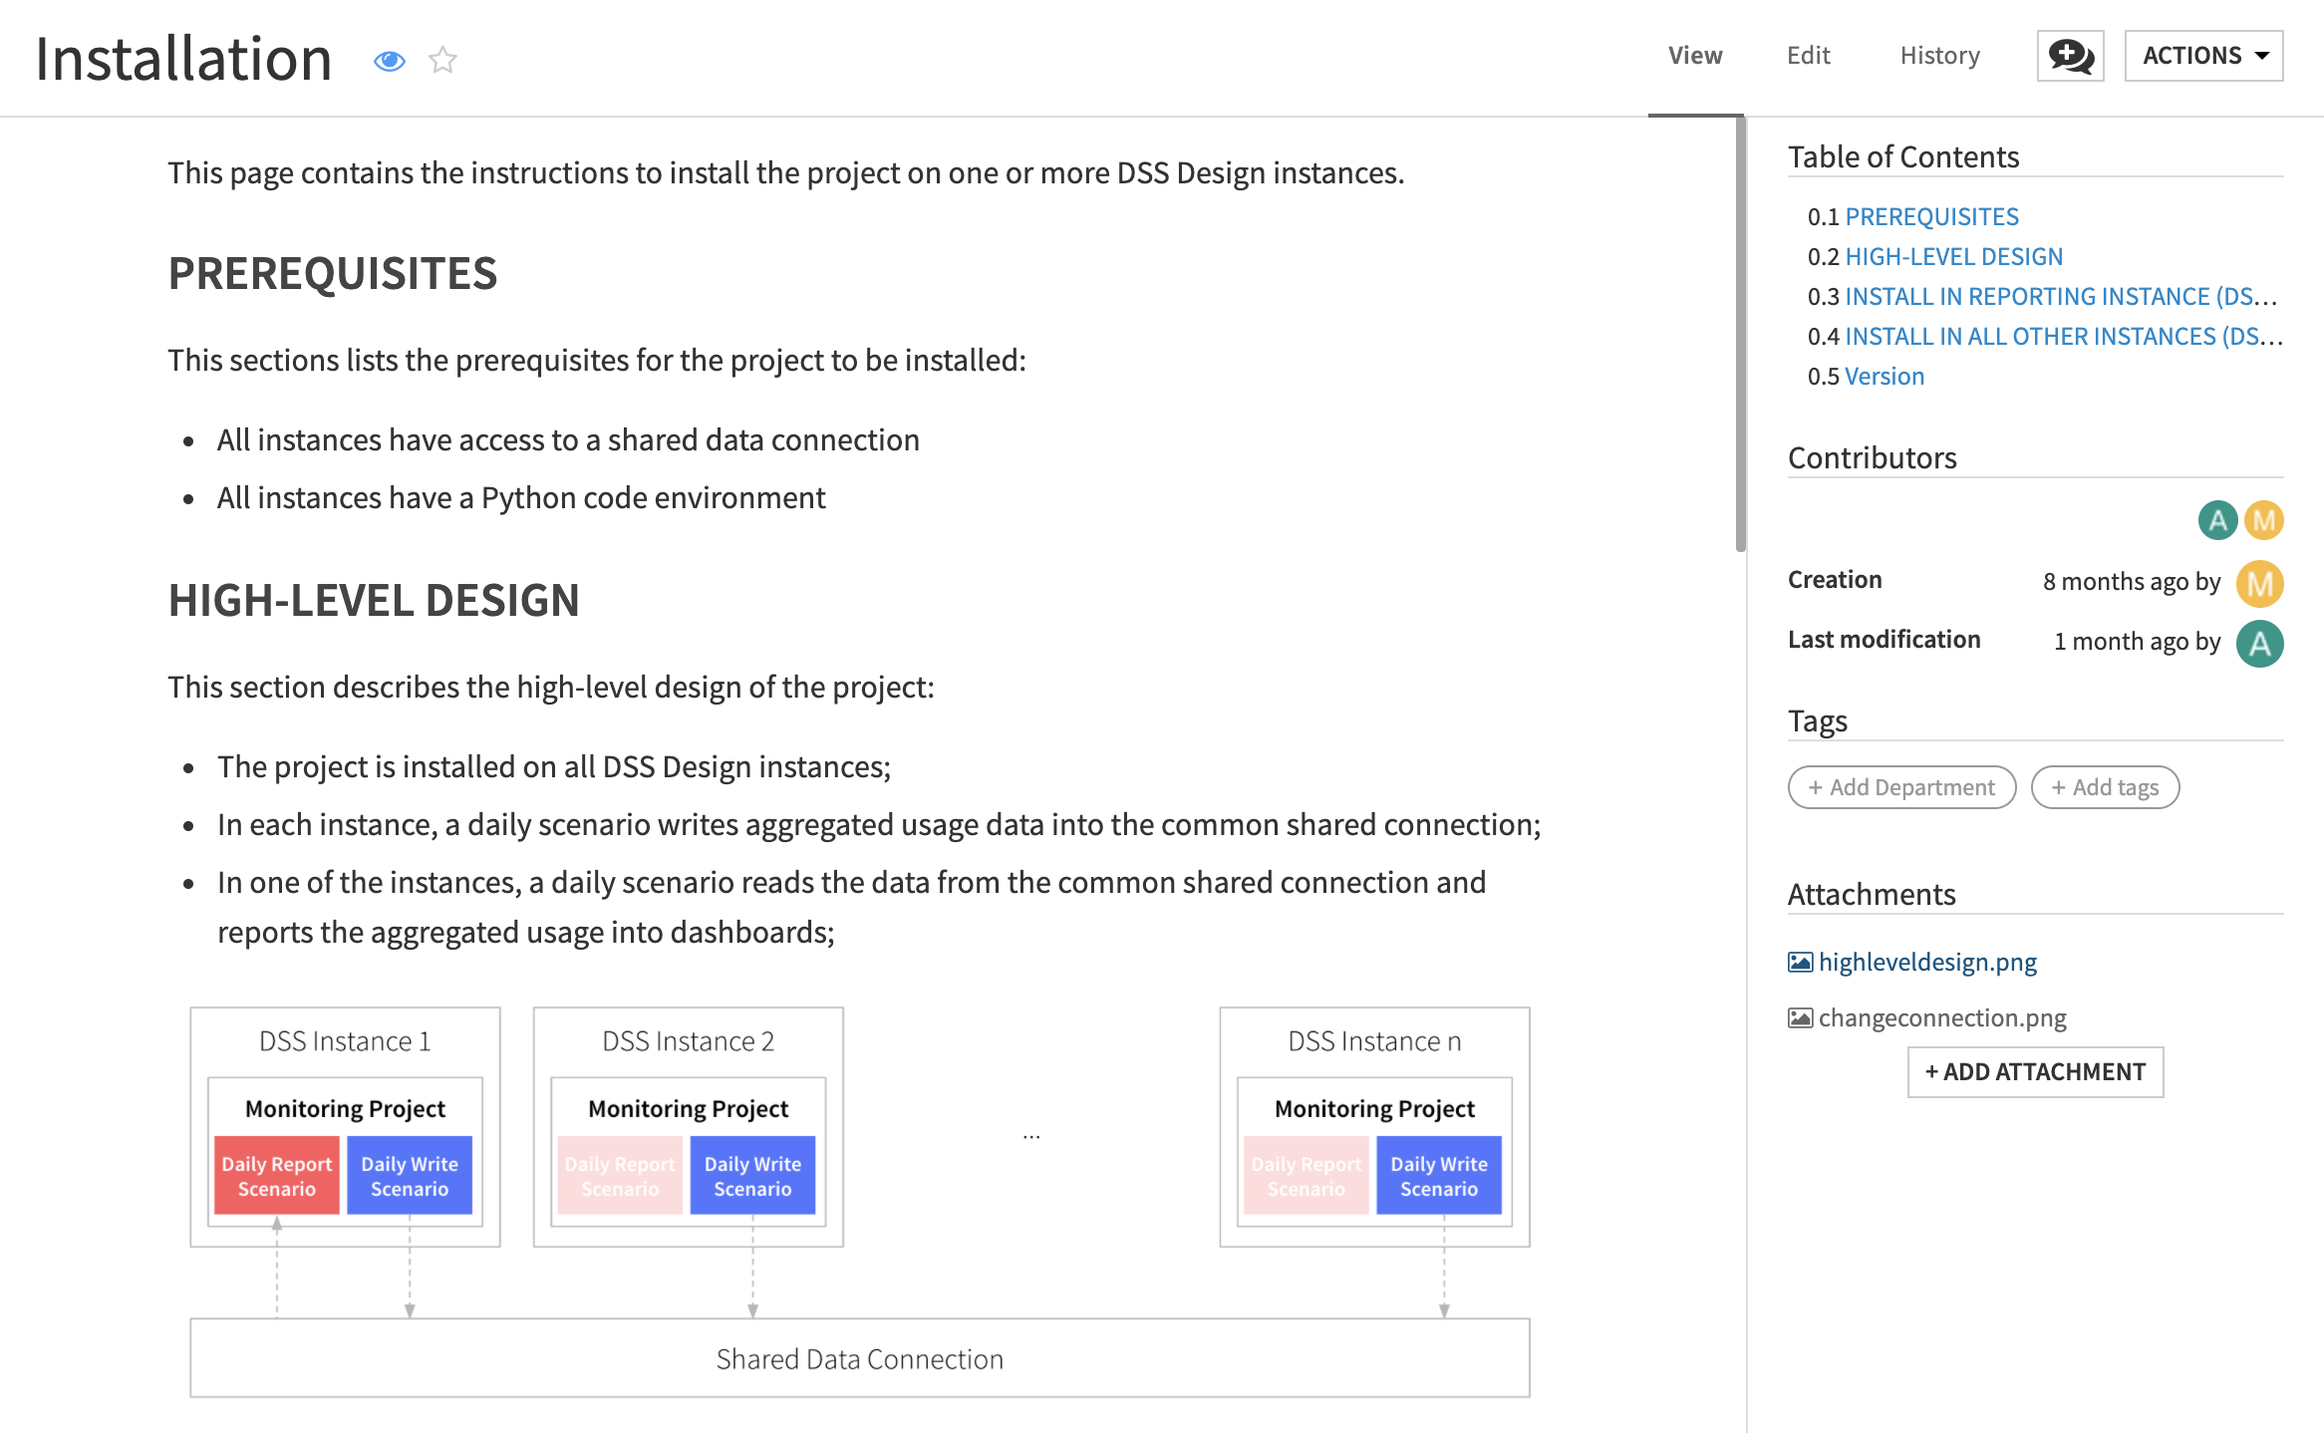
Task: Jump to Version in table of contents
Action: [1884, 376]
